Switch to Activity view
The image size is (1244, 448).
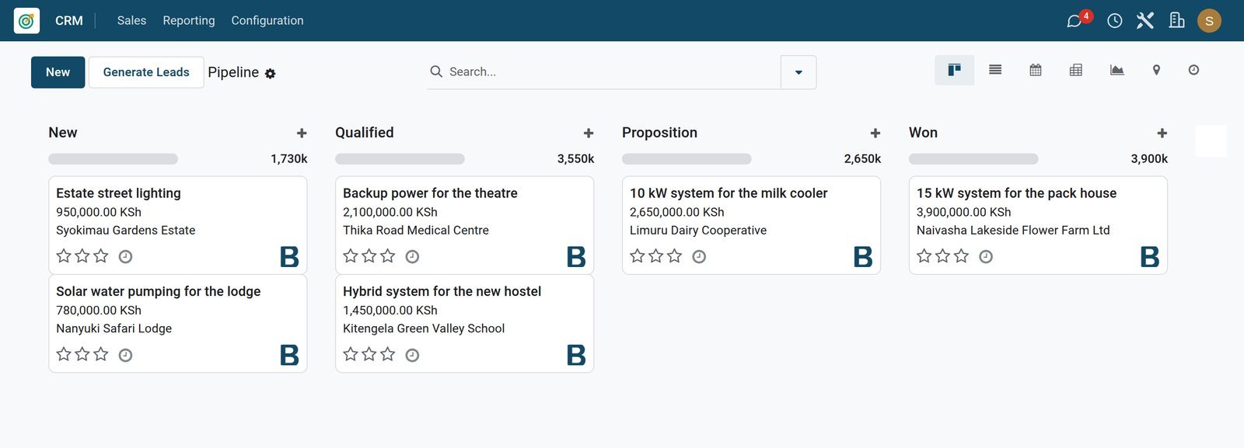(1193, 71)
